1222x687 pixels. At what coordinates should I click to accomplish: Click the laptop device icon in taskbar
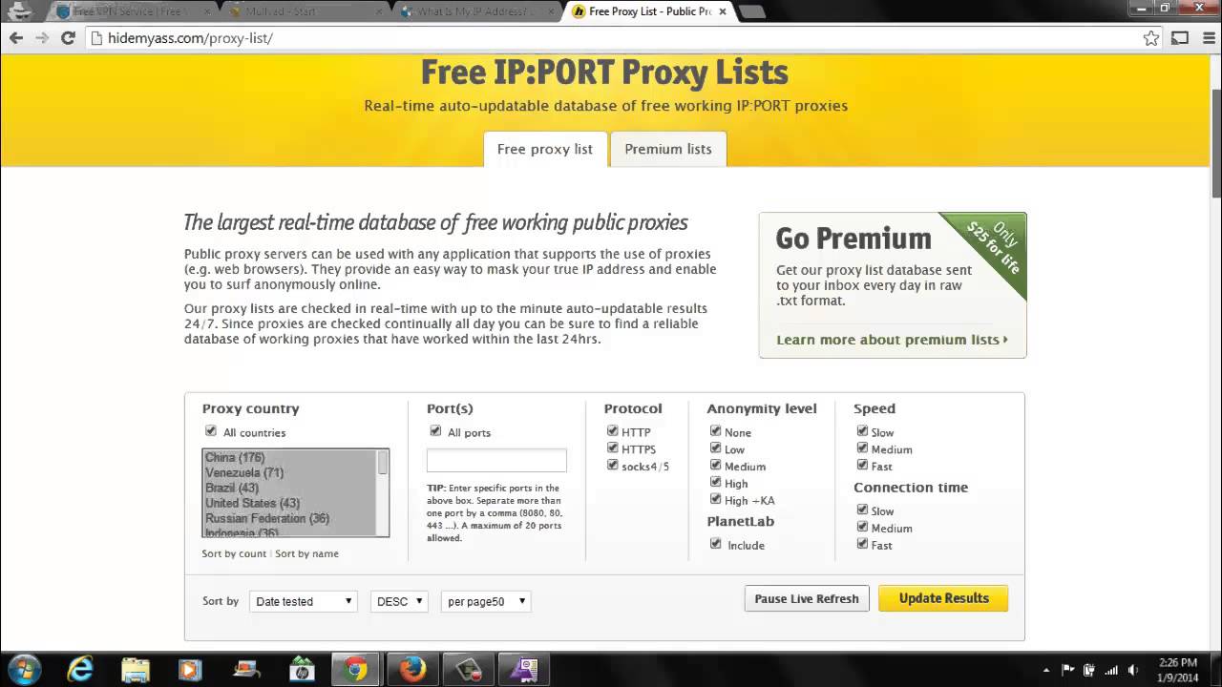(246, 669)
